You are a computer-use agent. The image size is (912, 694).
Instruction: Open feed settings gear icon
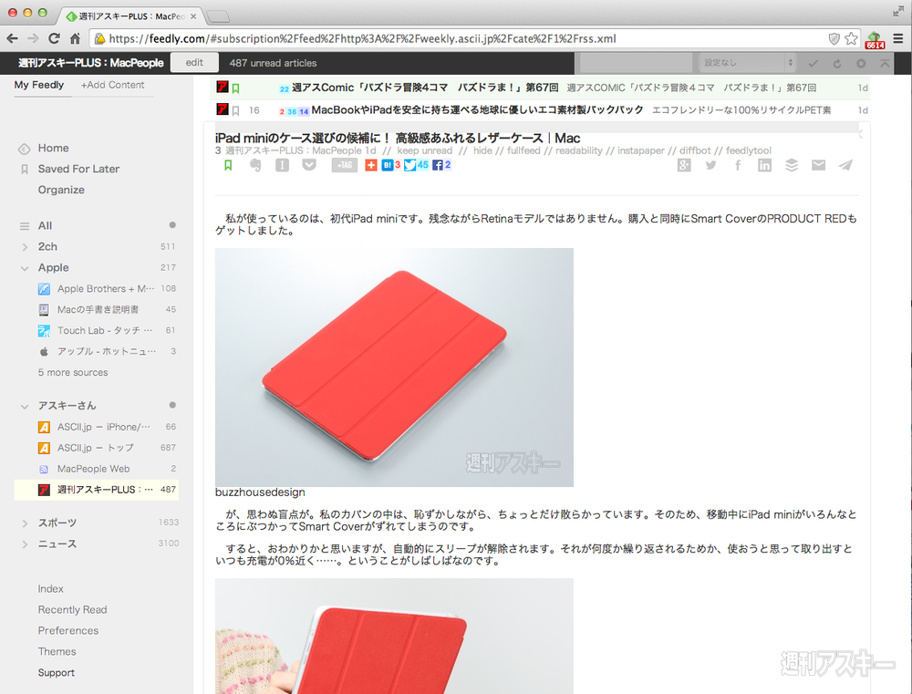click(x=861, y=64)
